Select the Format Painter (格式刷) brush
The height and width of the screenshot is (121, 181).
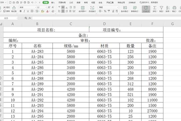click(x=14, y=9)
